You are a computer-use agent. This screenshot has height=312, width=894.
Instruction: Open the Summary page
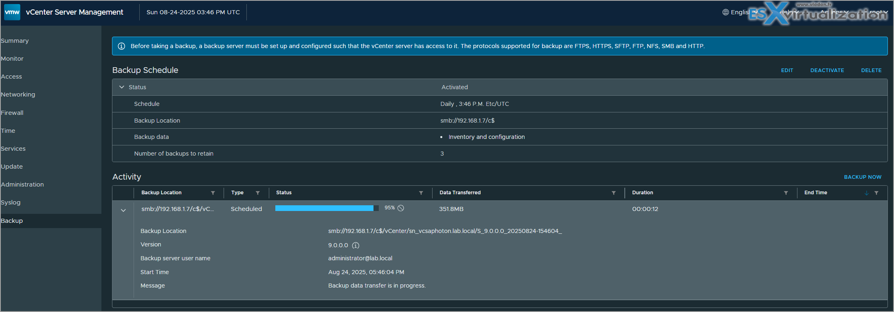15,41
